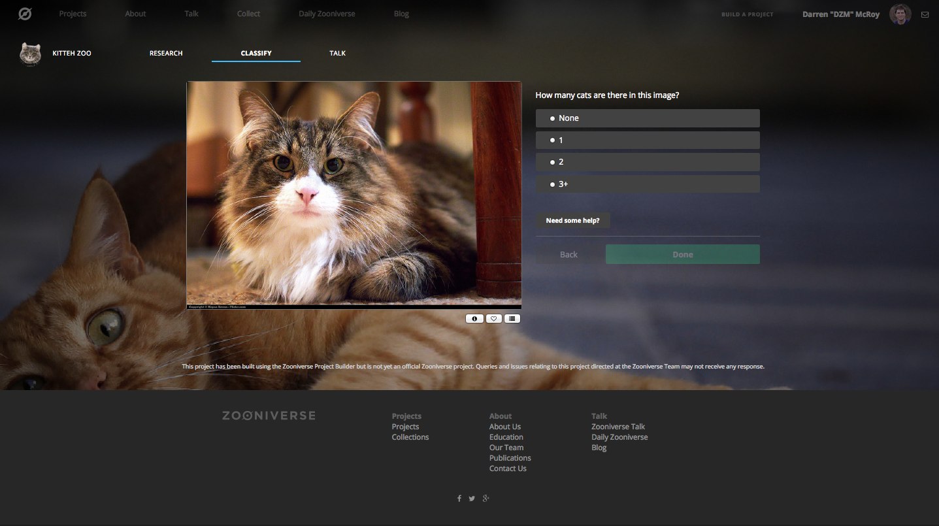Open the Google Plus icon in footer
Viewport: 939px width, 526px height.
click(x=486, y=499)
